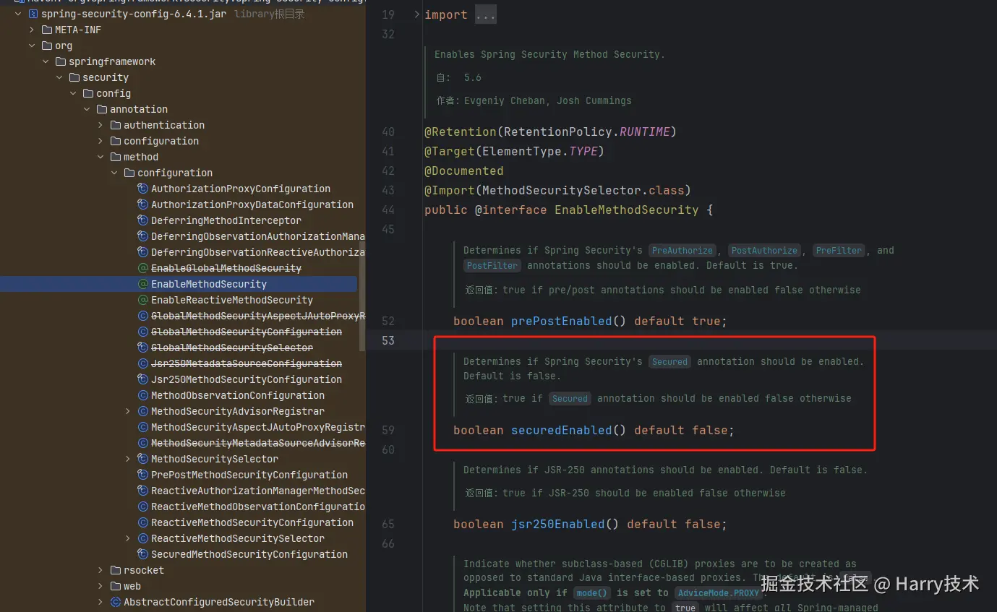The image size is (997, 612).
Task: Click the securedEnabled method name
Action: click(x=562, y=430)
